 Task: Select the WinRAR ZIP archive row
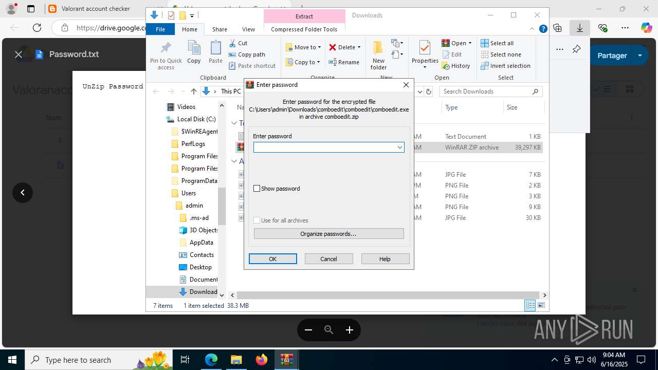click(x=389, y=147)
